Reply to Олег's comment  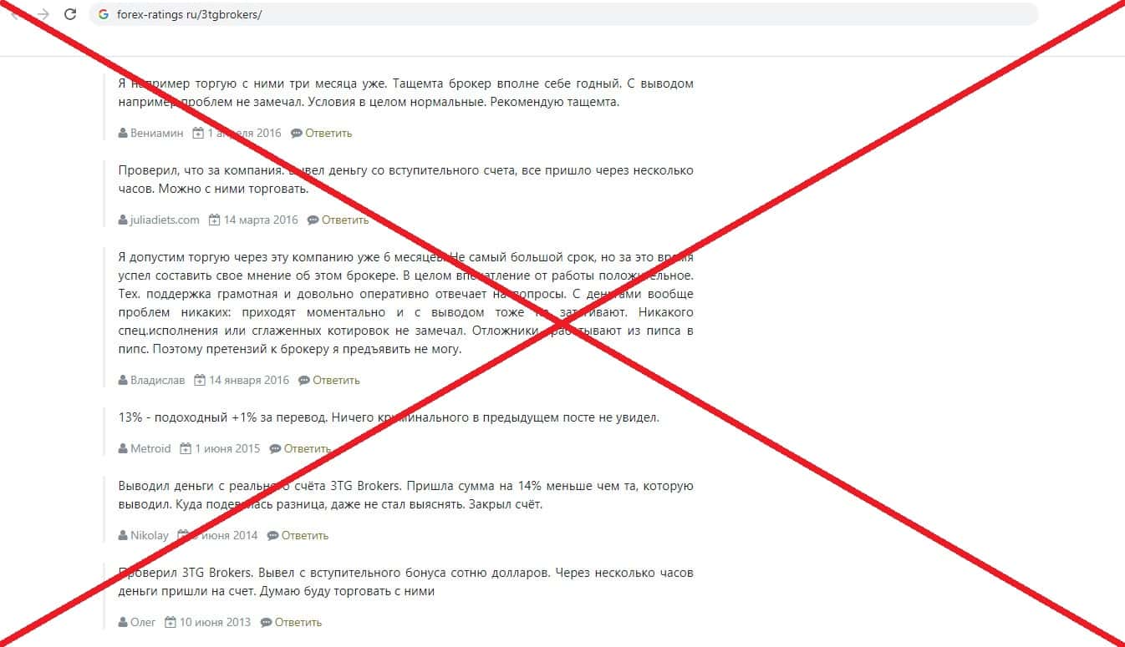tap(298, 622)
